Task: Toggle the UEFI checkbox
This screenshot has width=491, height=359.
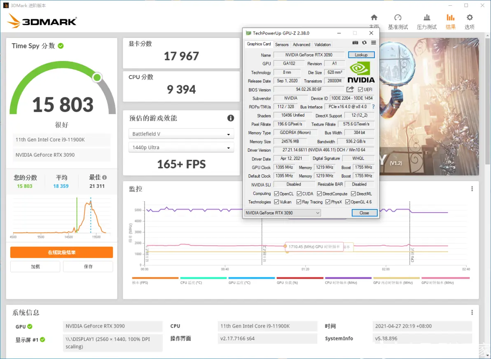Action: click(x=360, y=89)
